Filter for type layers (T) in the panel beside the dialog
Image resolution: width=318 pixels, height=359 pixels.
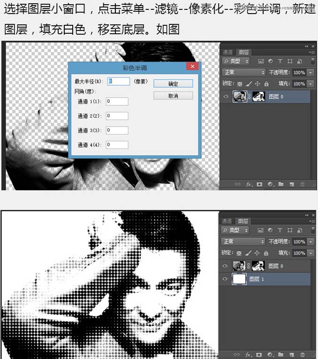pyautogui.click(x=280, y=61)
